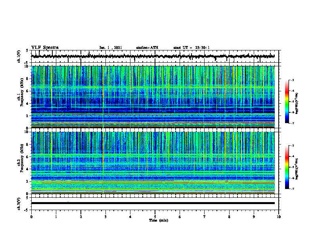Click time axis tick label "4"
The image size is (314, 243).
tap(130, 217)
